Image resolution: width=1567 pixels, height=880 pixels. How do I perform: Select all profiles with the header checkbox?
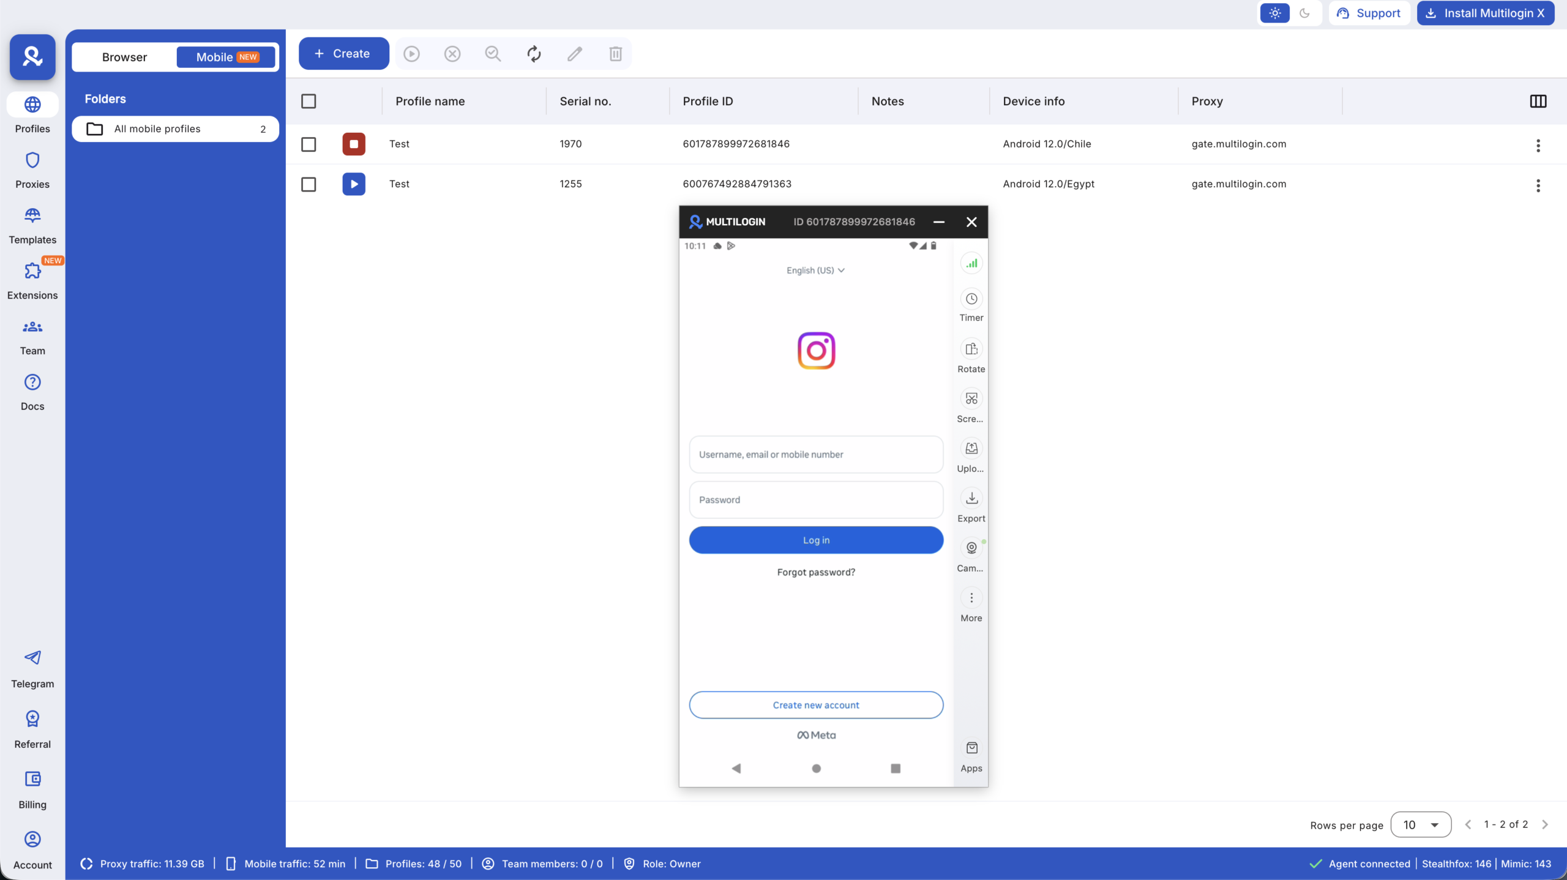pos(308,101)
